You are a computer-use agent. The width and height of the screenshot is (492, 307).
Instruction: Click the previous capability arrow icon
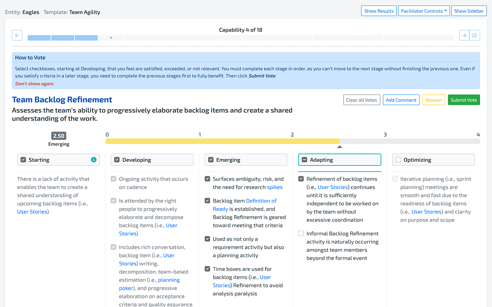click(17, 35)
